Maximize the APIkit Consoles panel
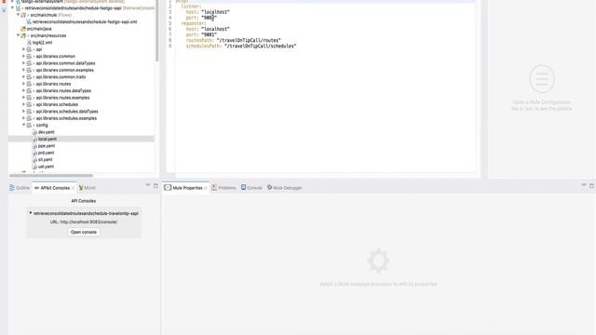Viewport: 596px width, 335px height. (156, 185)
